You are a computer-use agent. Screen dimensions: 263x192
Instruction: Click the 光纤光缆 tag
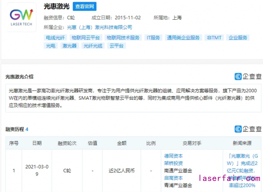point(93,45)
